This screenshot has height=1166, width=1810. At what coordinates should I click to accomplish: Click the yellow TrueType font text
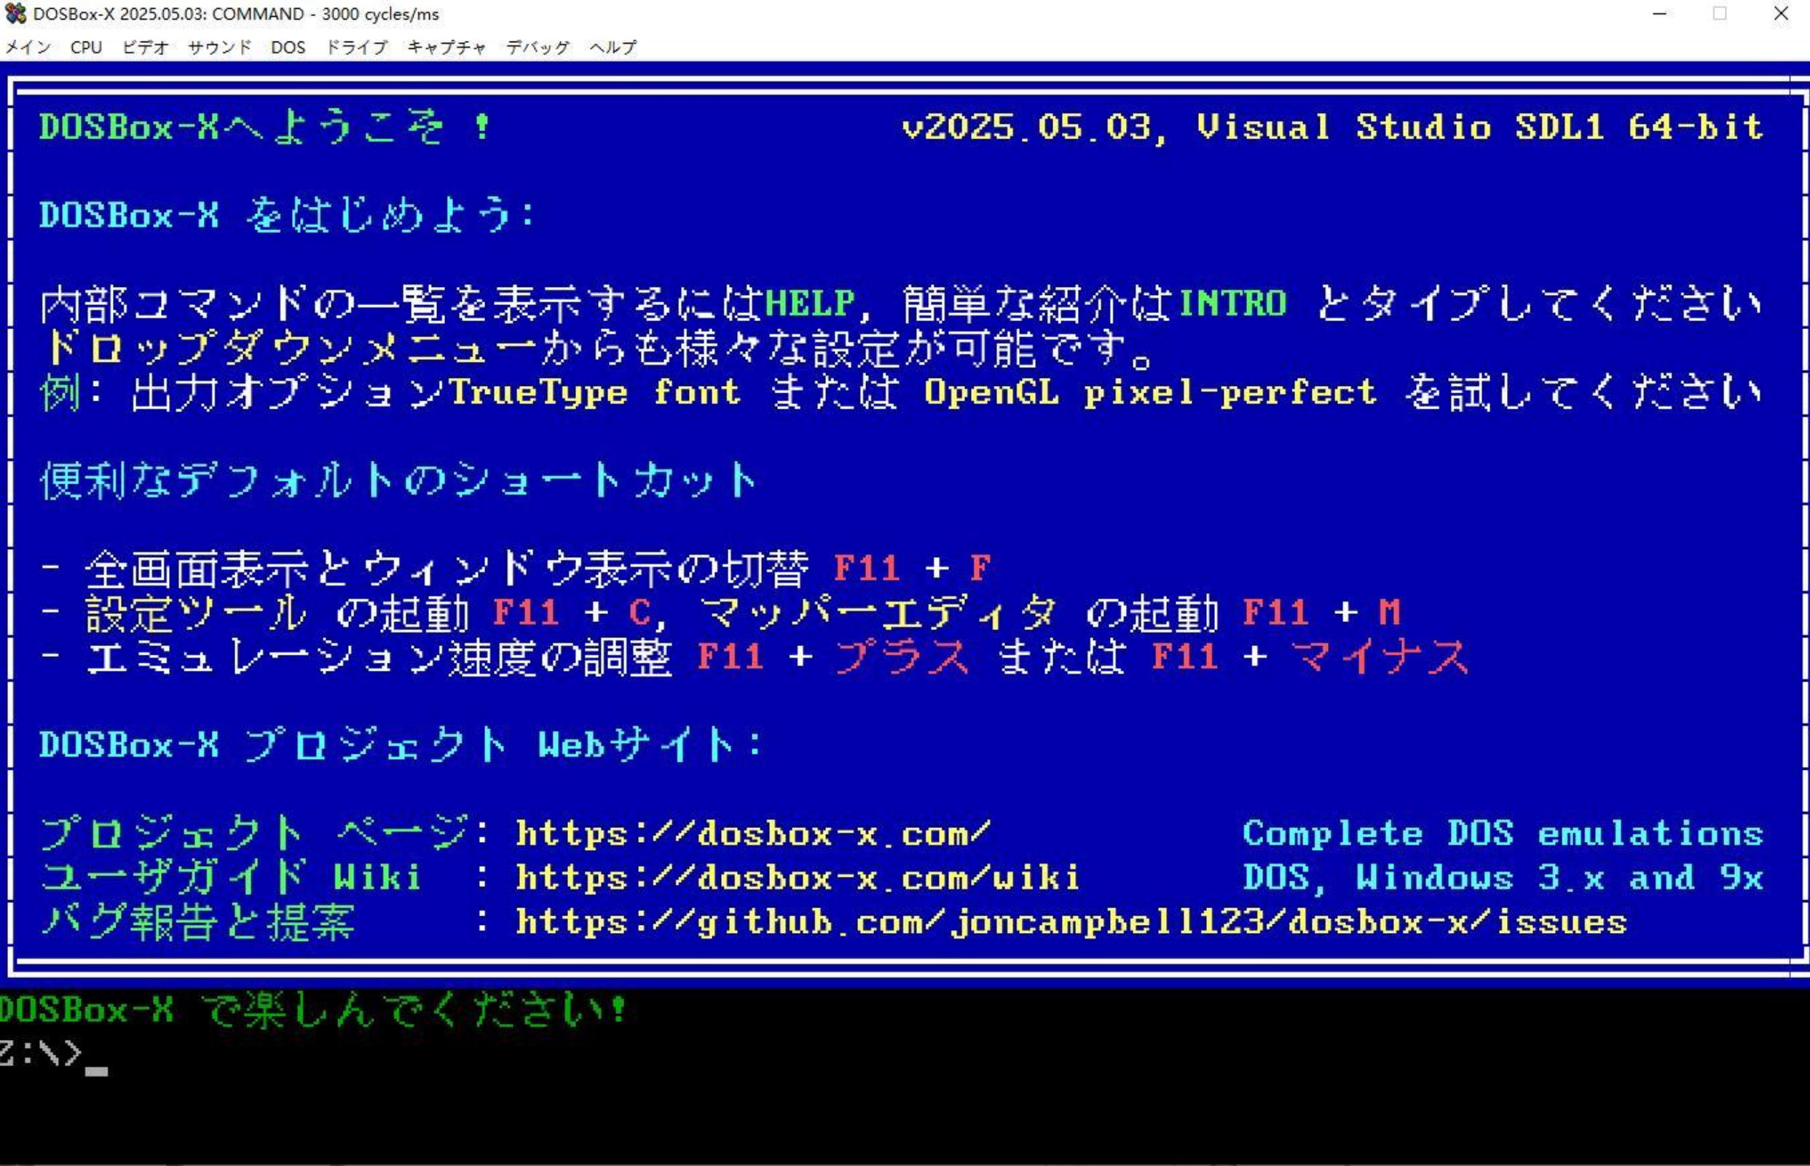point(595,393)
